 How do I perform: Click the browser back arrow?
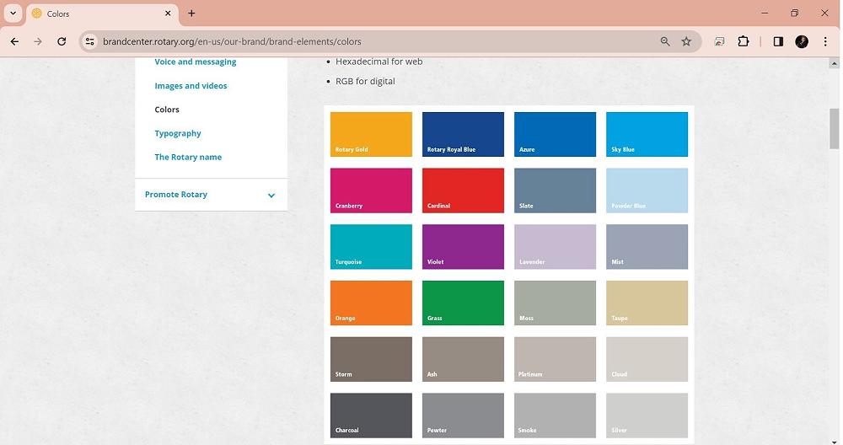[x=14, y=41]
